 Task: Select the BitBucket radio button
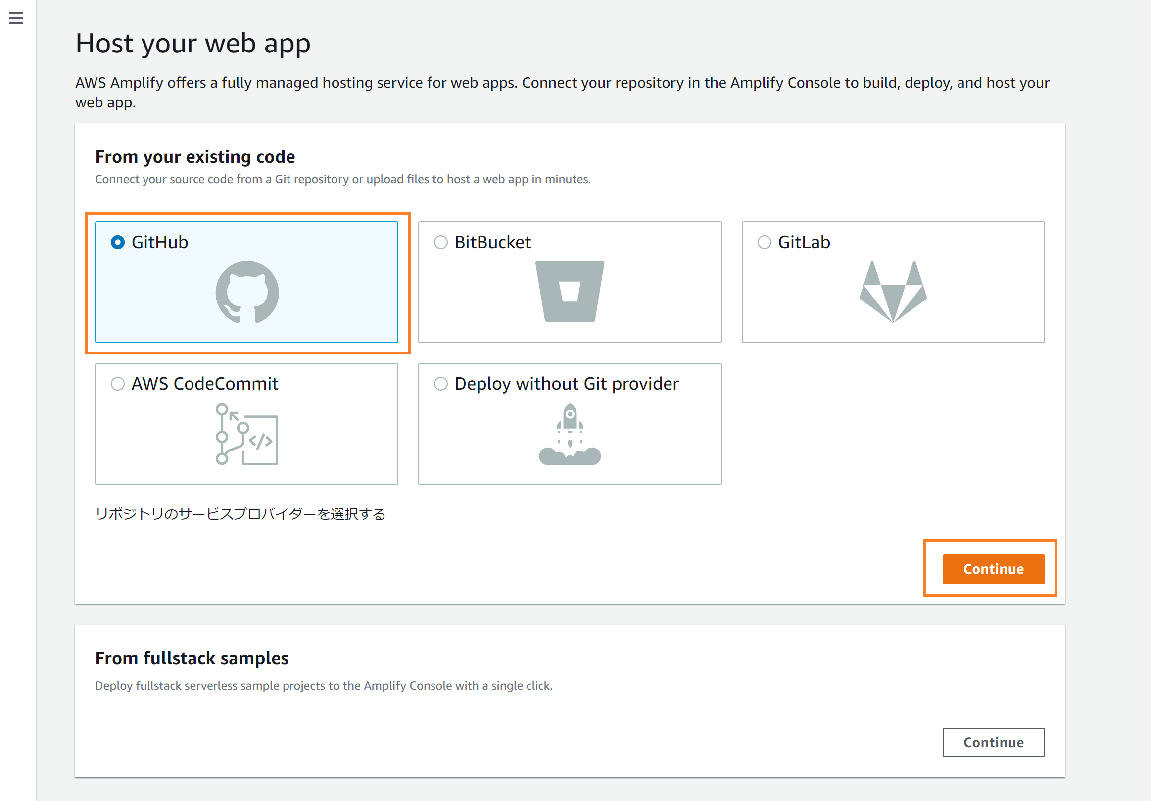click(x=440, y=242)
